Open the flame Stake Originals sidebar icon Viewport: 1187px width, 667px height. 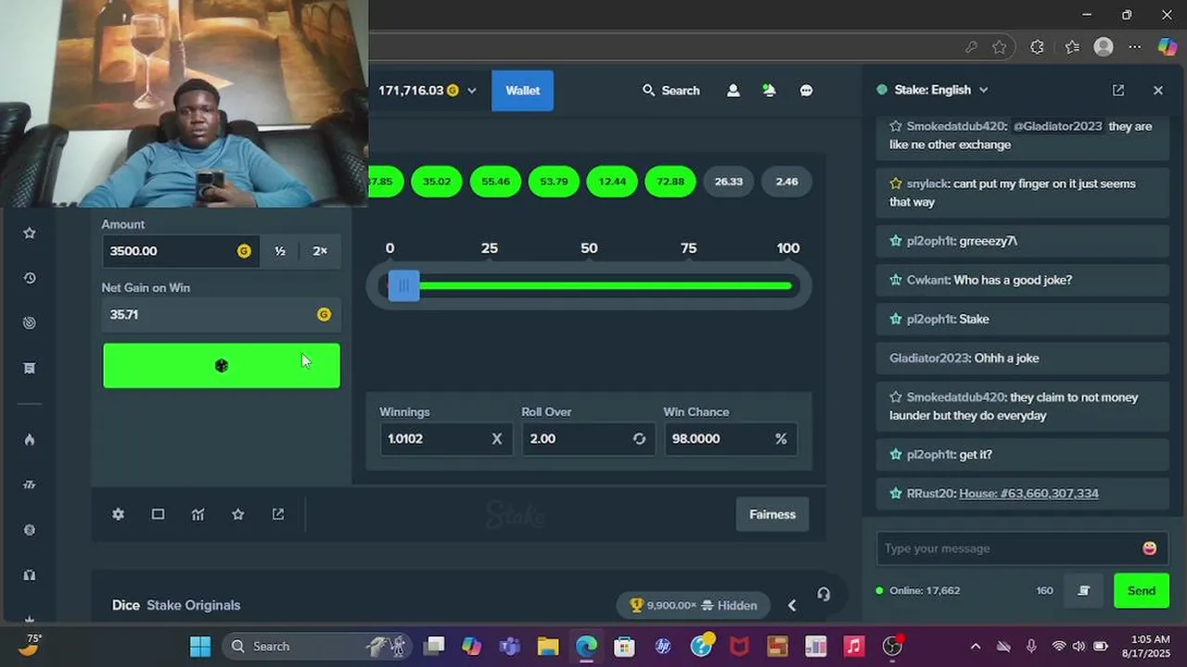[30, 440]
